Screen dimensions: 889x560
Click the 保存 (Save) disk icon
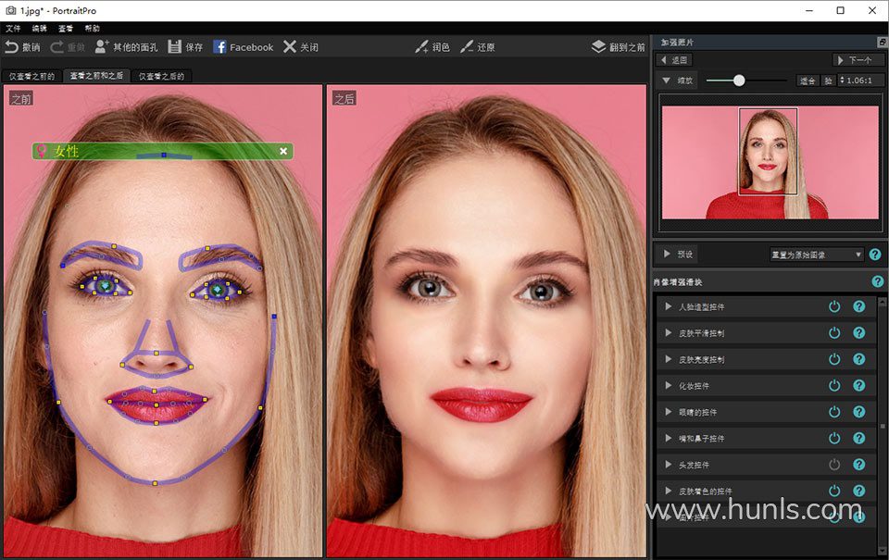tap(175, 47)
